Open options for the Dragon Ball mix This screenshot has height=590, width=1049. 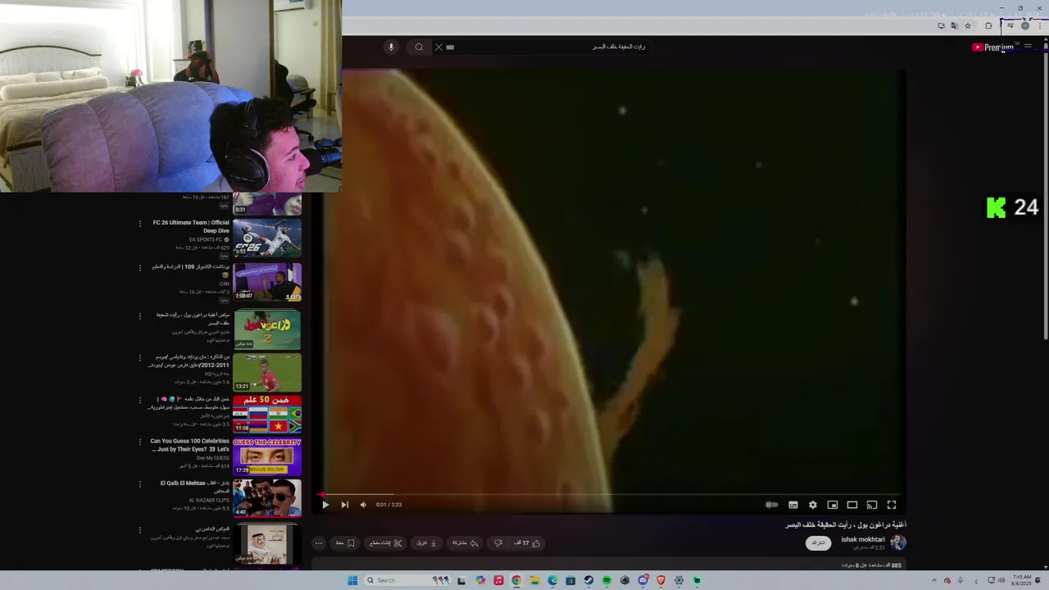139,315
